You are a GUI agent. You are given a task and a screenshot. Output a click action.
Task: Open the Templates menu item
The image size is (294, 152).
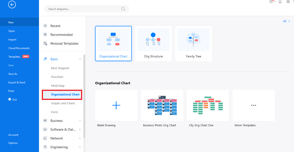click(x=14, y=57)
